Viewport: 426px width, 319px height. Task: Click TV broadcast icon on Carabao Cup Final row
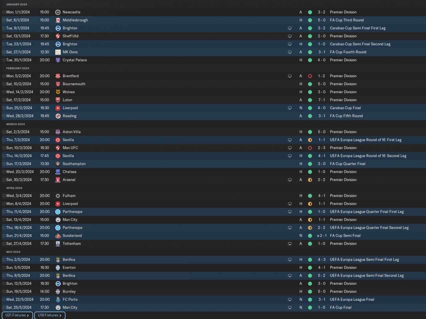(290, 108)
